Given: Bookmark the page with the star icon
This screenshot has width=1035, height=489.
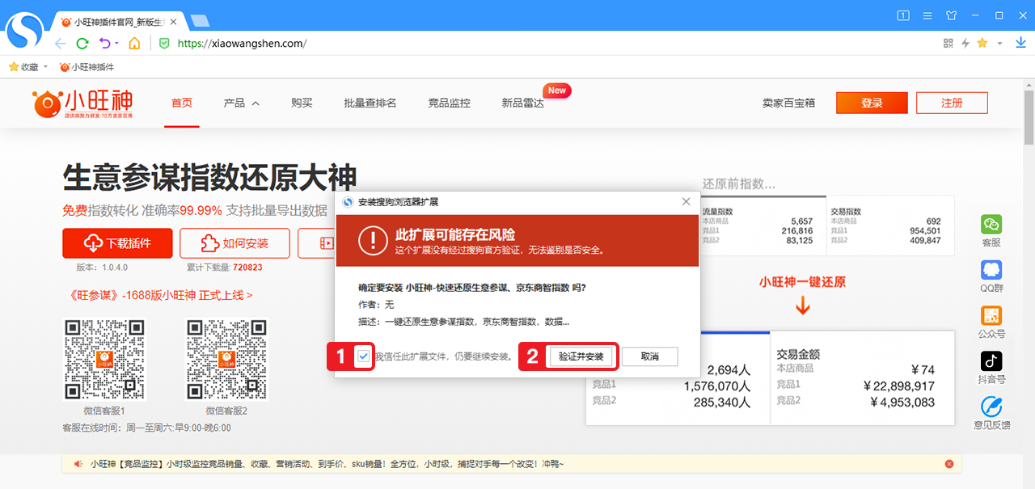Looking at the screenshot, I should tap(982, 43).
